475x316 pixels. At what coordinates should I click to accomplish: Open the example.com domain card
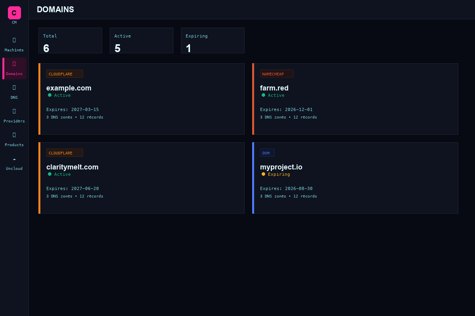[x=141, y=99]
